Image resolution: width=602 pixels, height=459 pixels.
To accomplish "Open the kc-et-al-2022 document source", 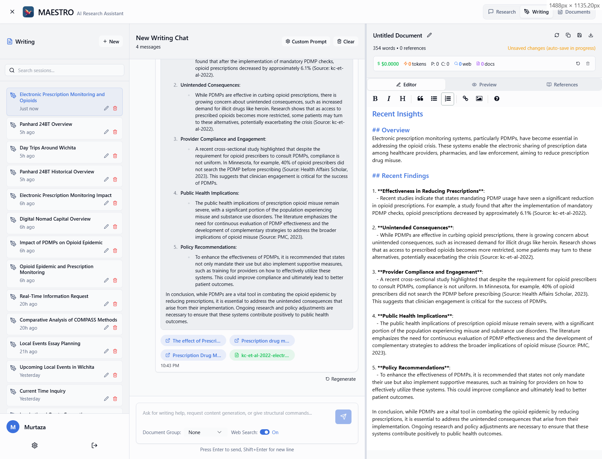I will coord(262,355).
